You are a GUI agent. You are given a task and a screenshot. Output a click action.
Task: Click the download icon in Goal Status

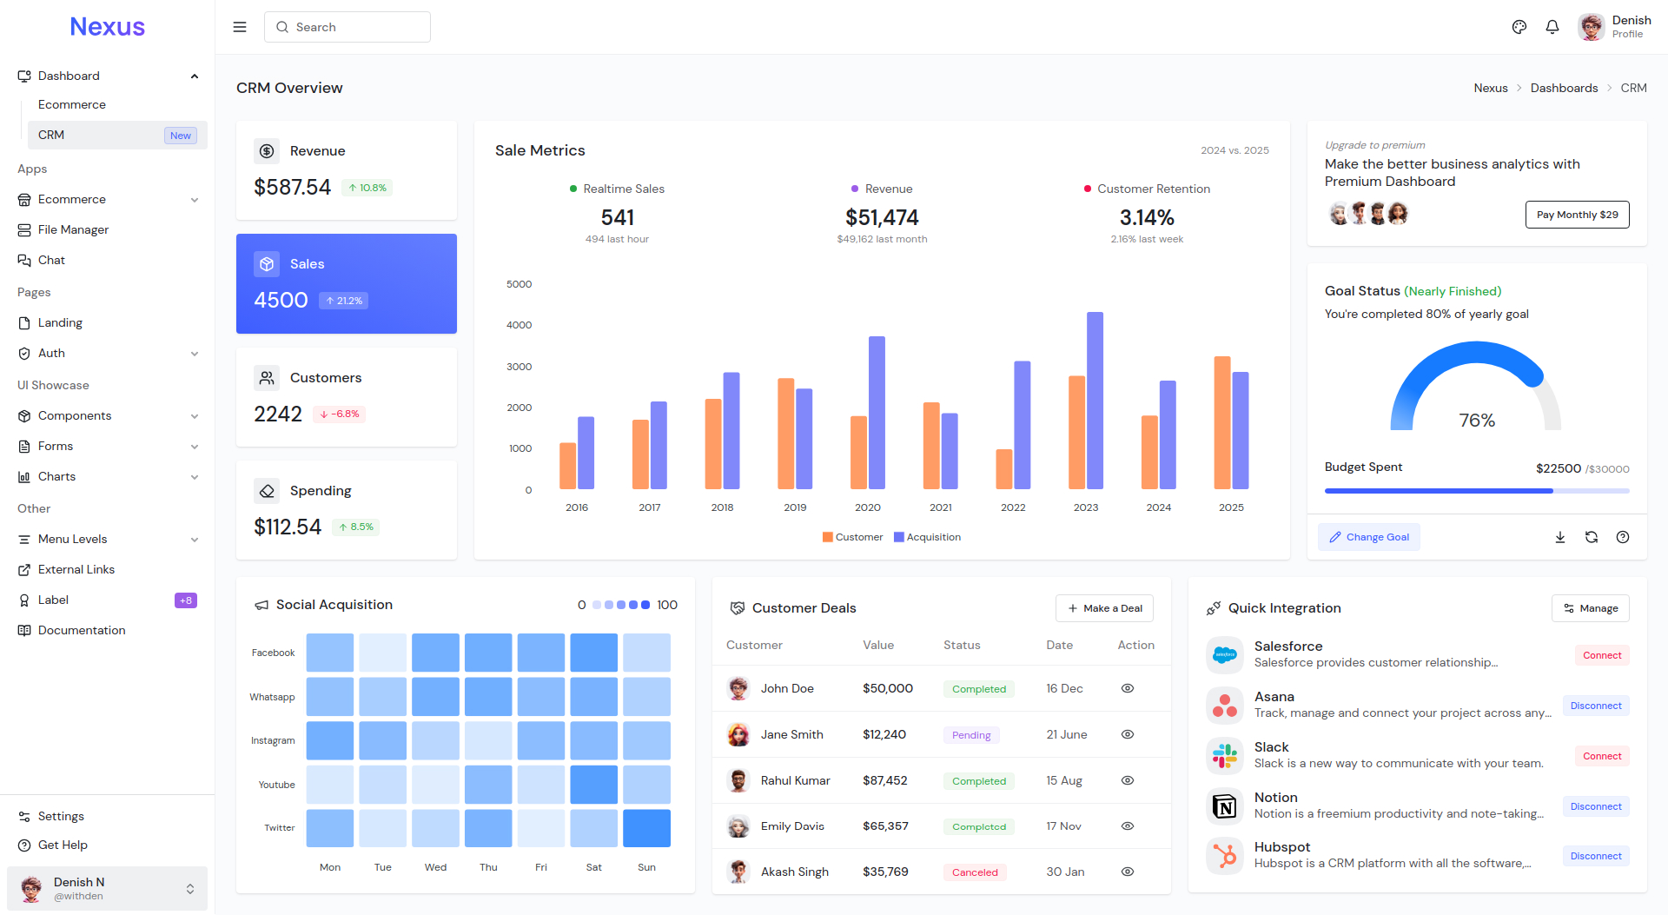[x=1560, y=537]
